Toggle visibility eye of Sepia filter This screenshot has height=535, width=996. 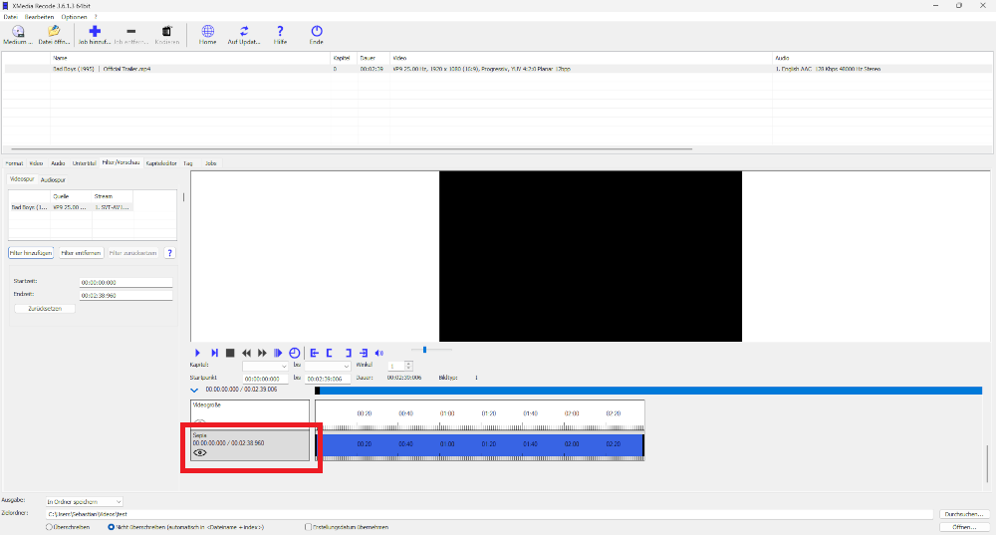[200, 453]
